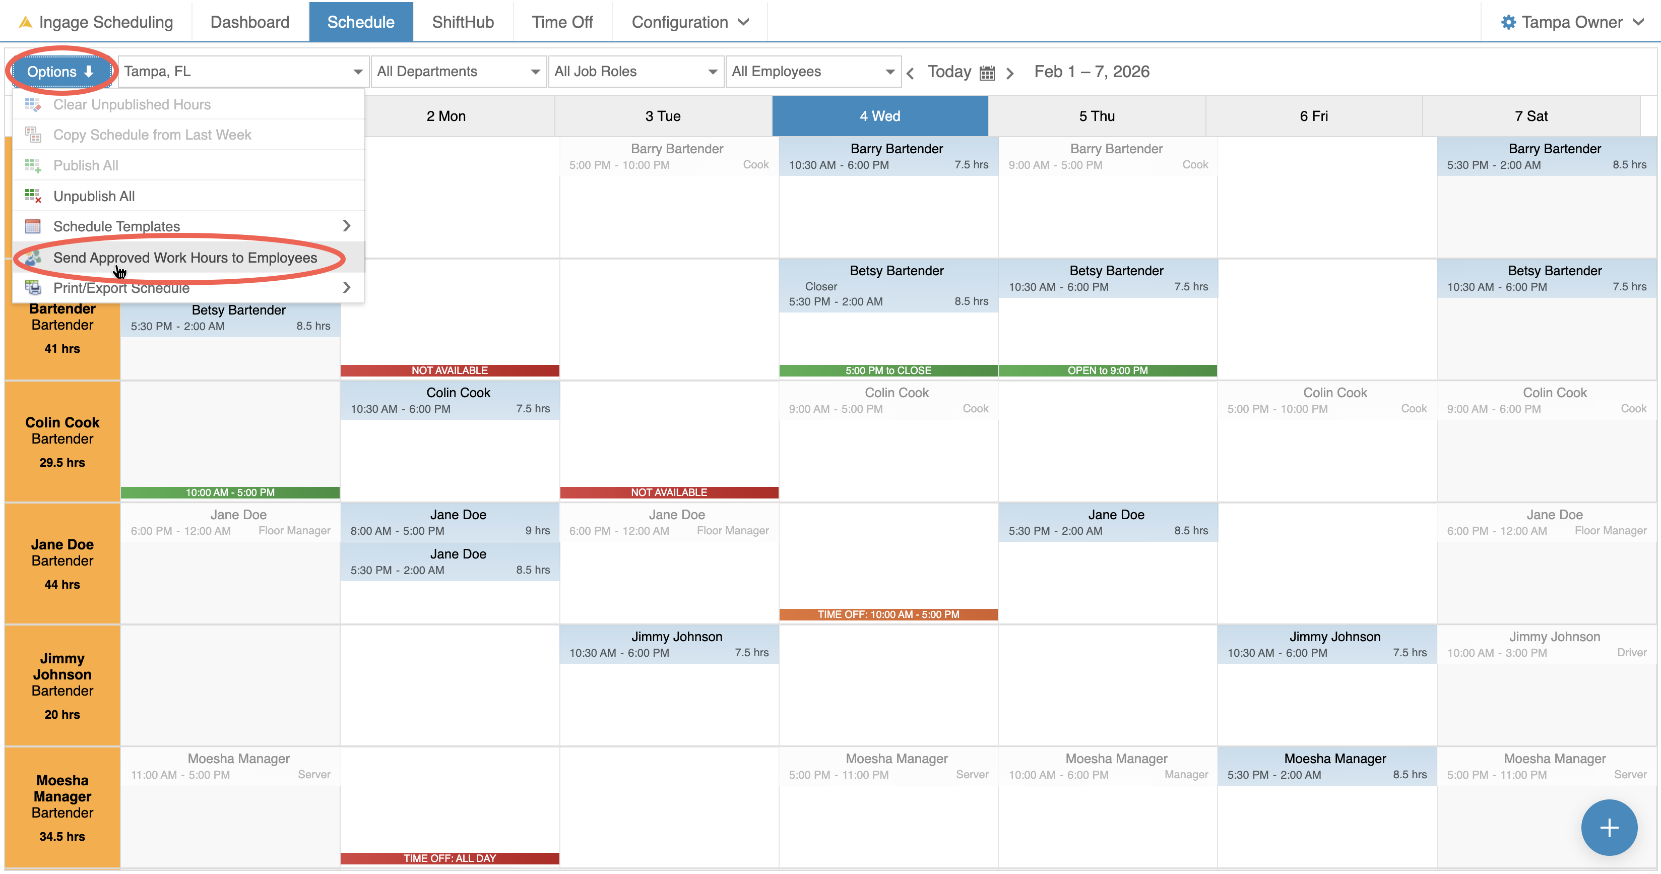Open the calendar date picker icon
This screenshot has height=874, width=1661.
987,72
